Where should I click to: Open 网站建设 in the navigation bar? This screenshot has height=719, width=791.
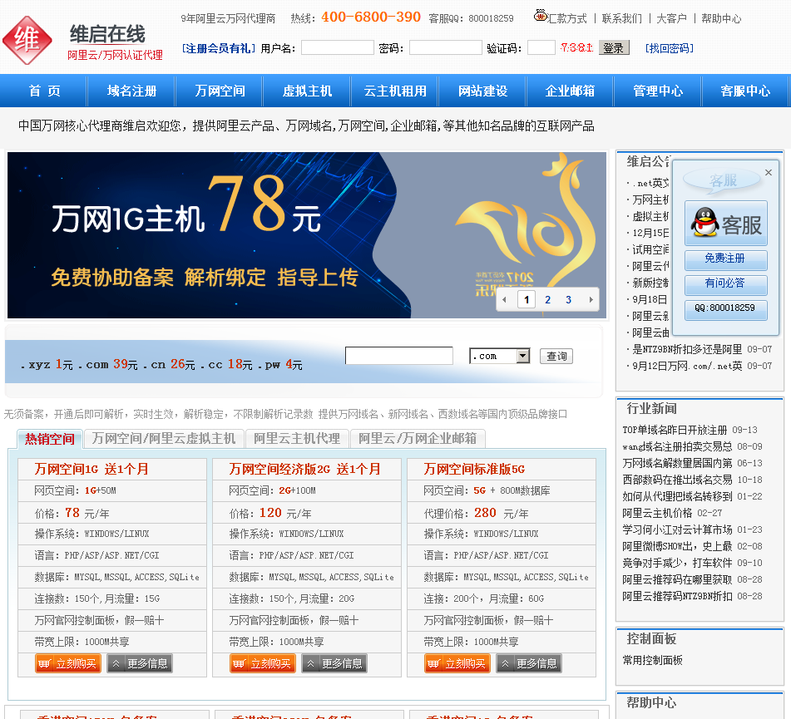pyautogui.click(x=482, y=91)
